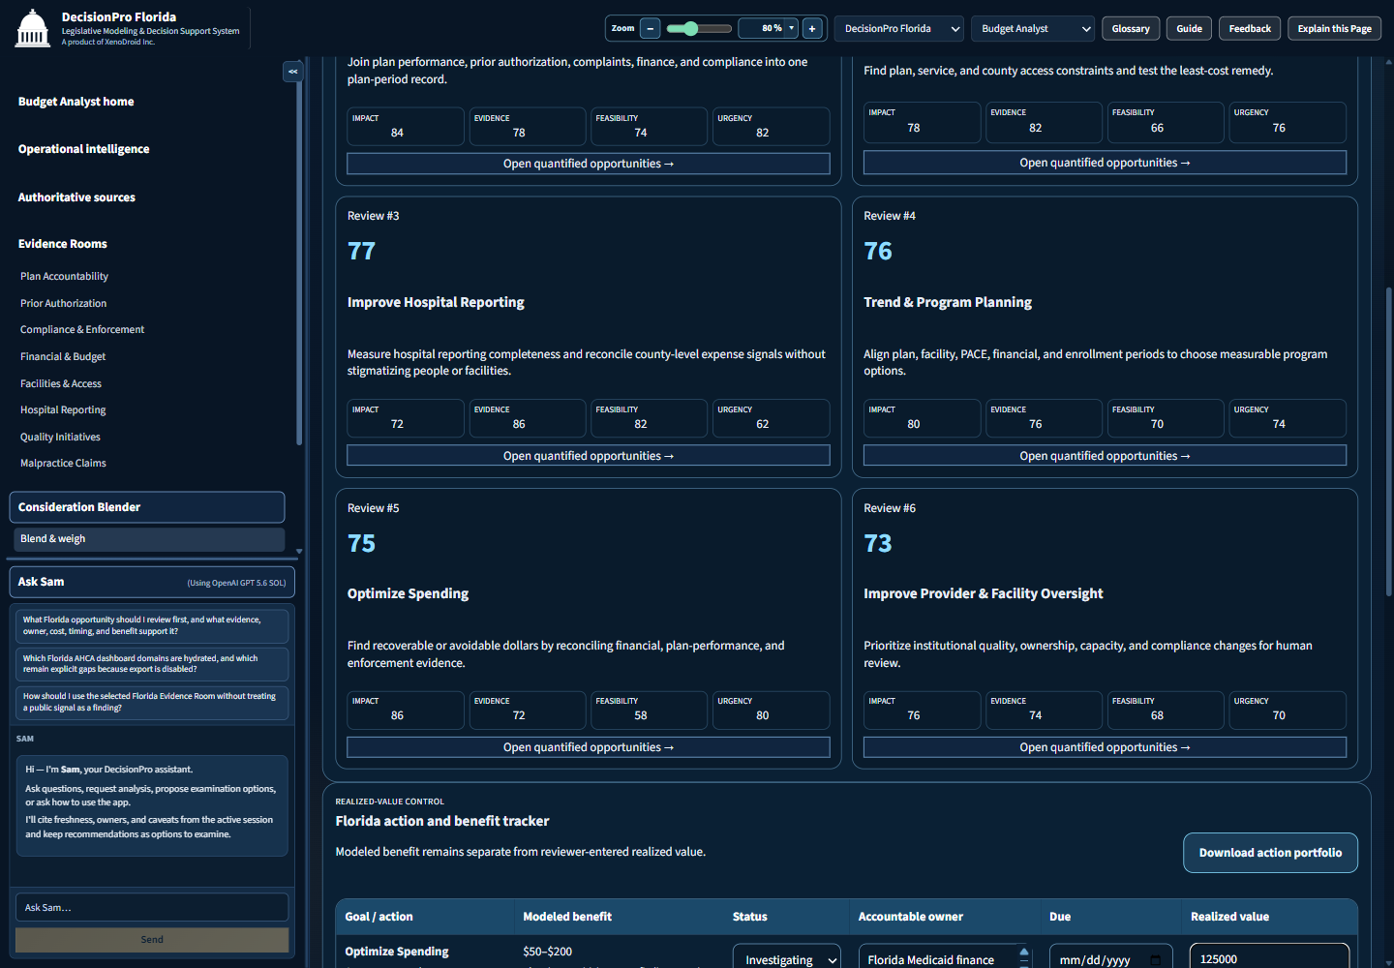This screenshot has width=1394, height=968.
Task: Click the zoom out minus button
Action: point(651,28)
